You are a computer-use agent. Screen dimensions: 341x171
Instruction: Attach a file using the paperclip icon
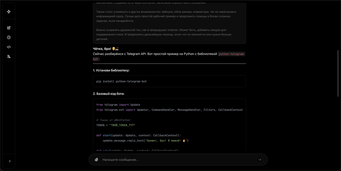tap(97, 160)
